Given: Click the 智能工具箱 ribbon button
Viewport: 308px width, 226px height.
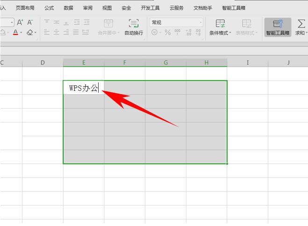Looking at the screenshot, I should coord(278,27).
